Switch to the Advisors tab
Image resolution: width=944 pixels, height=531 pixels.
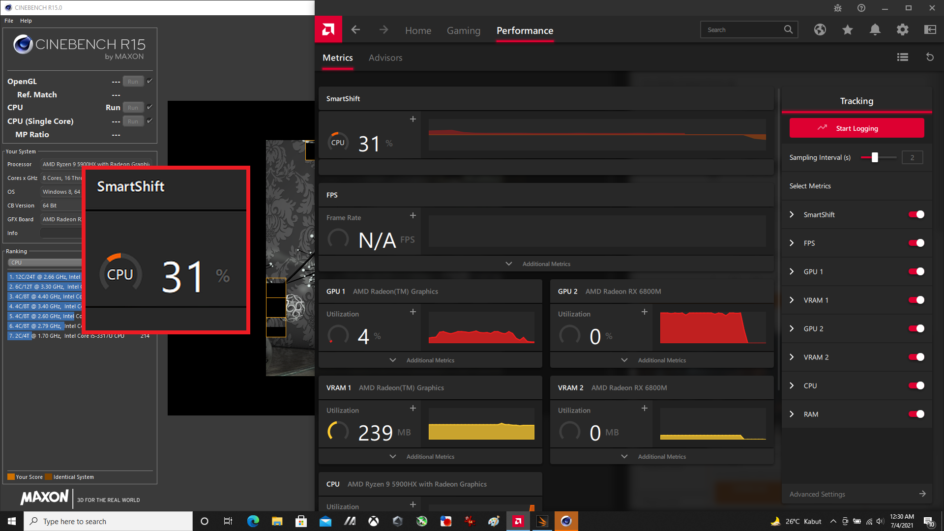[x=385, y=58]
